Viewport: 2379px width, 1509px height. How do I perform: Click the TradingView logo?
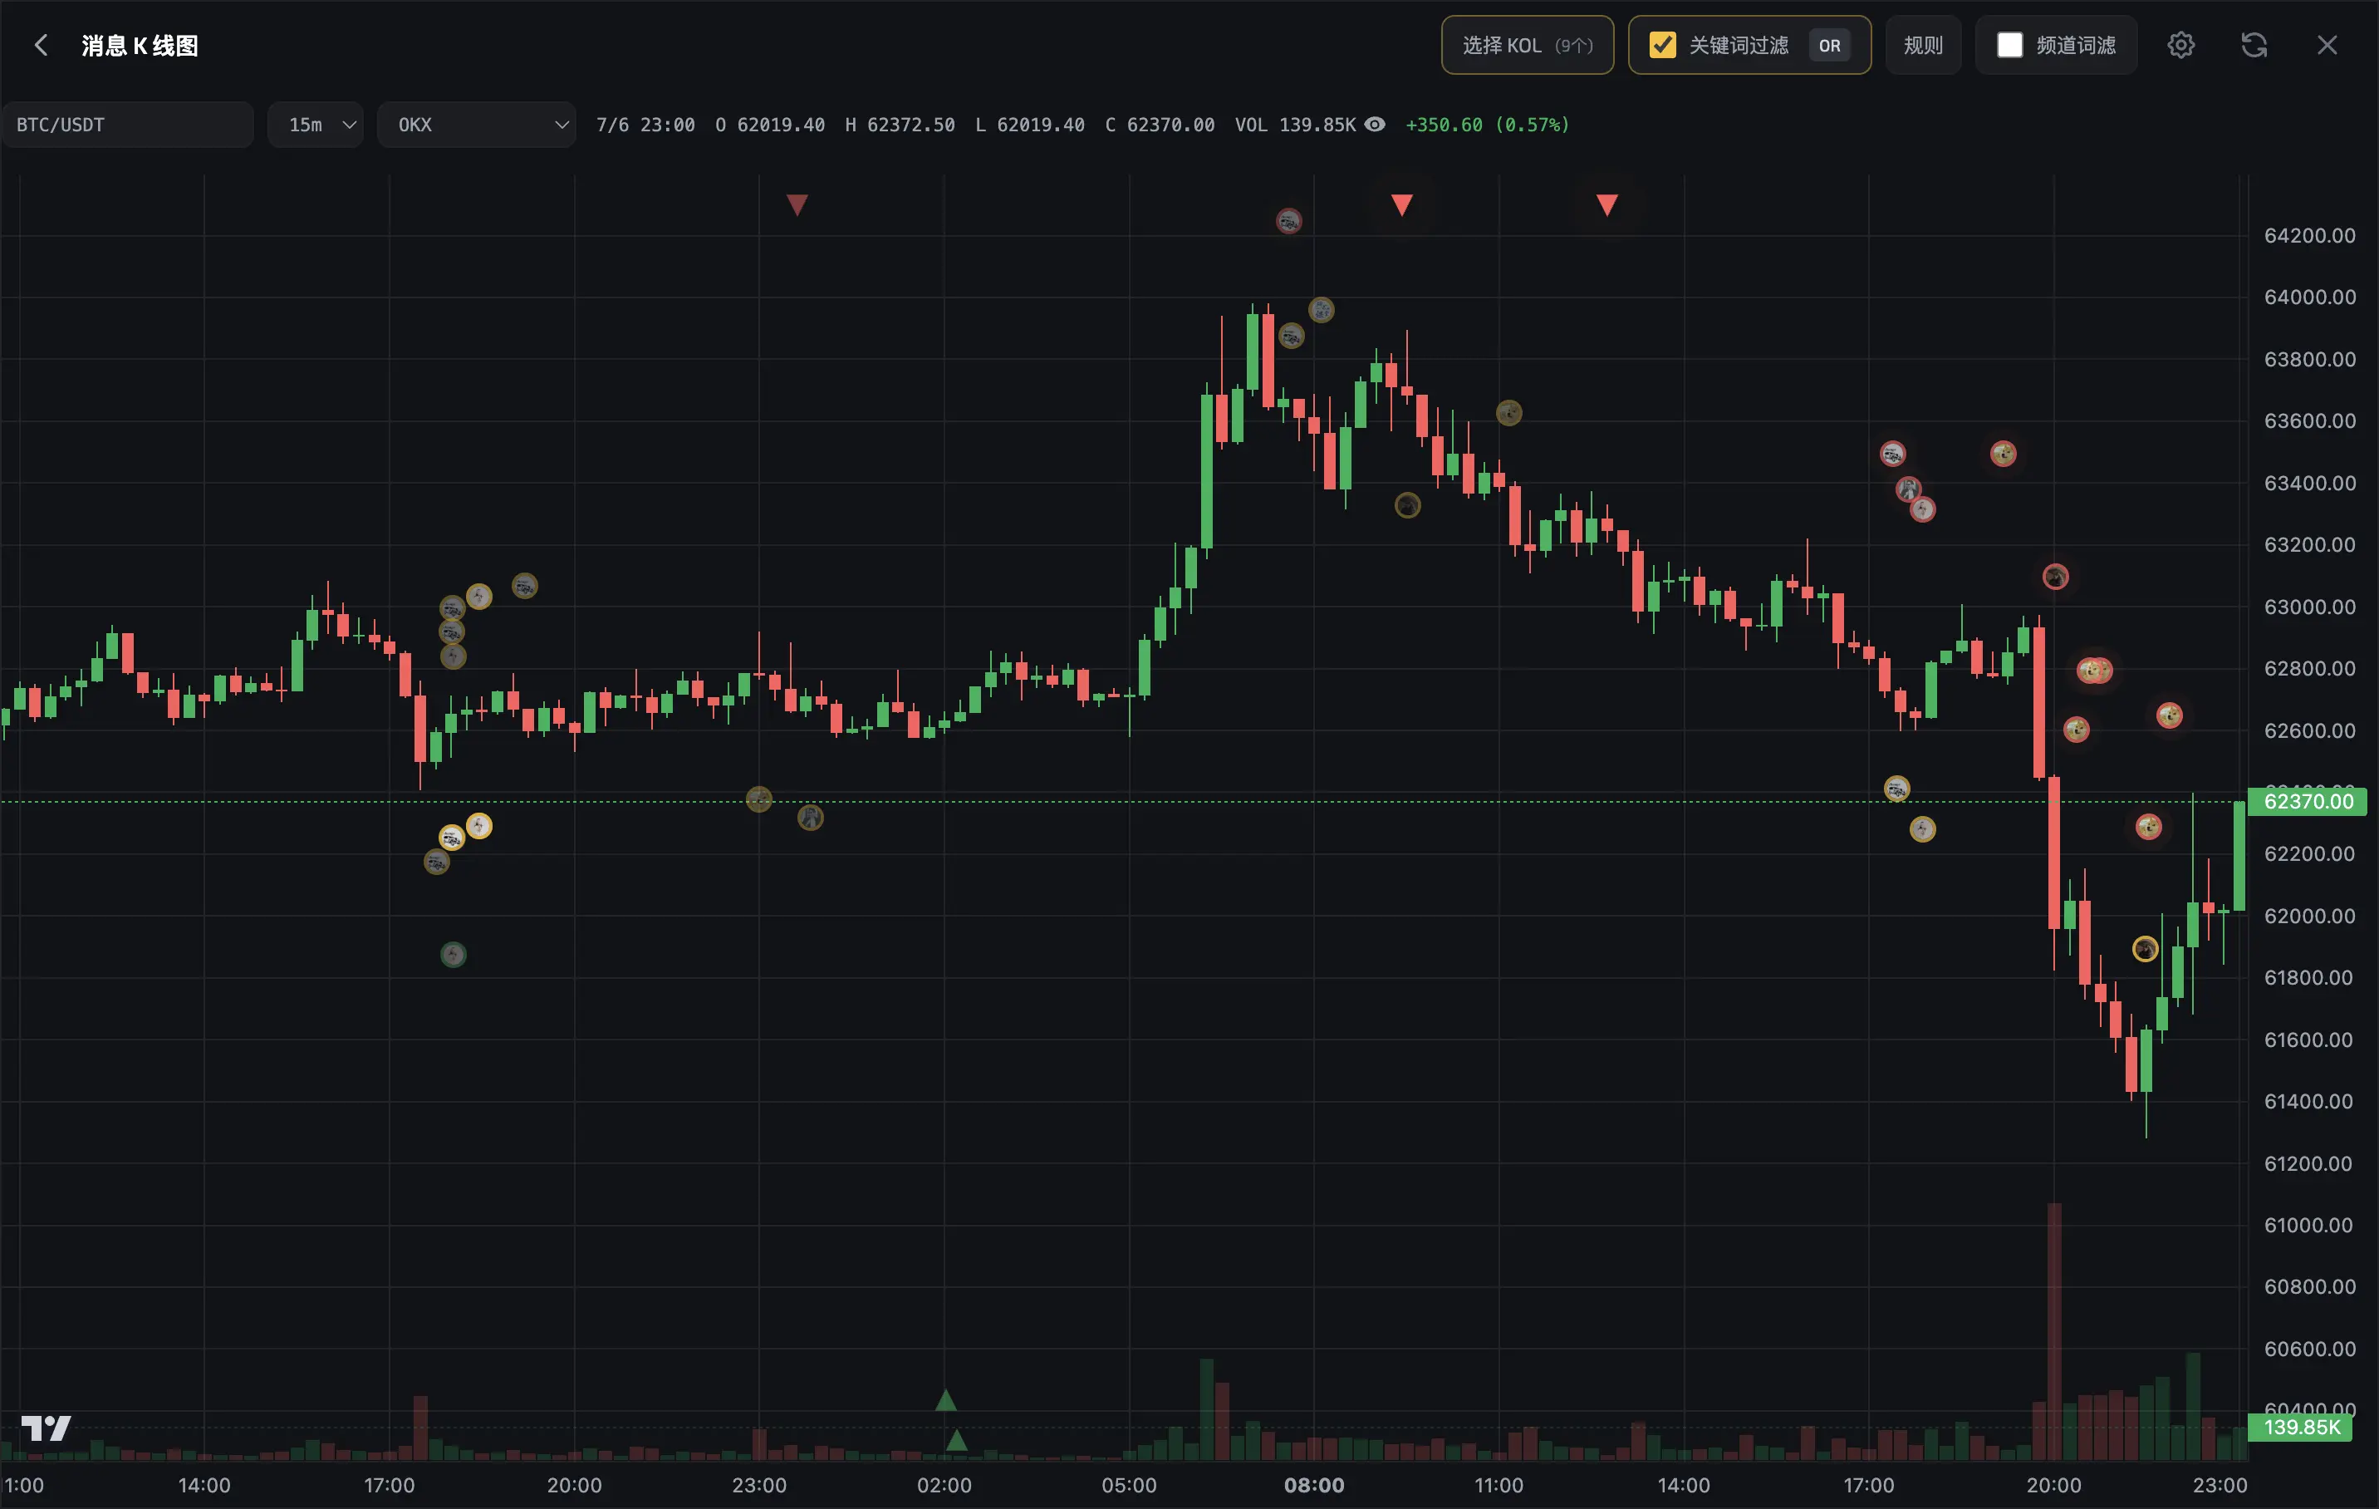tap(46, 1428)
